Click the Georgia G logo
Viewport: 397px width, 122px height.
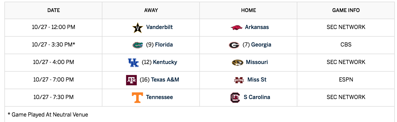(234, 45)
